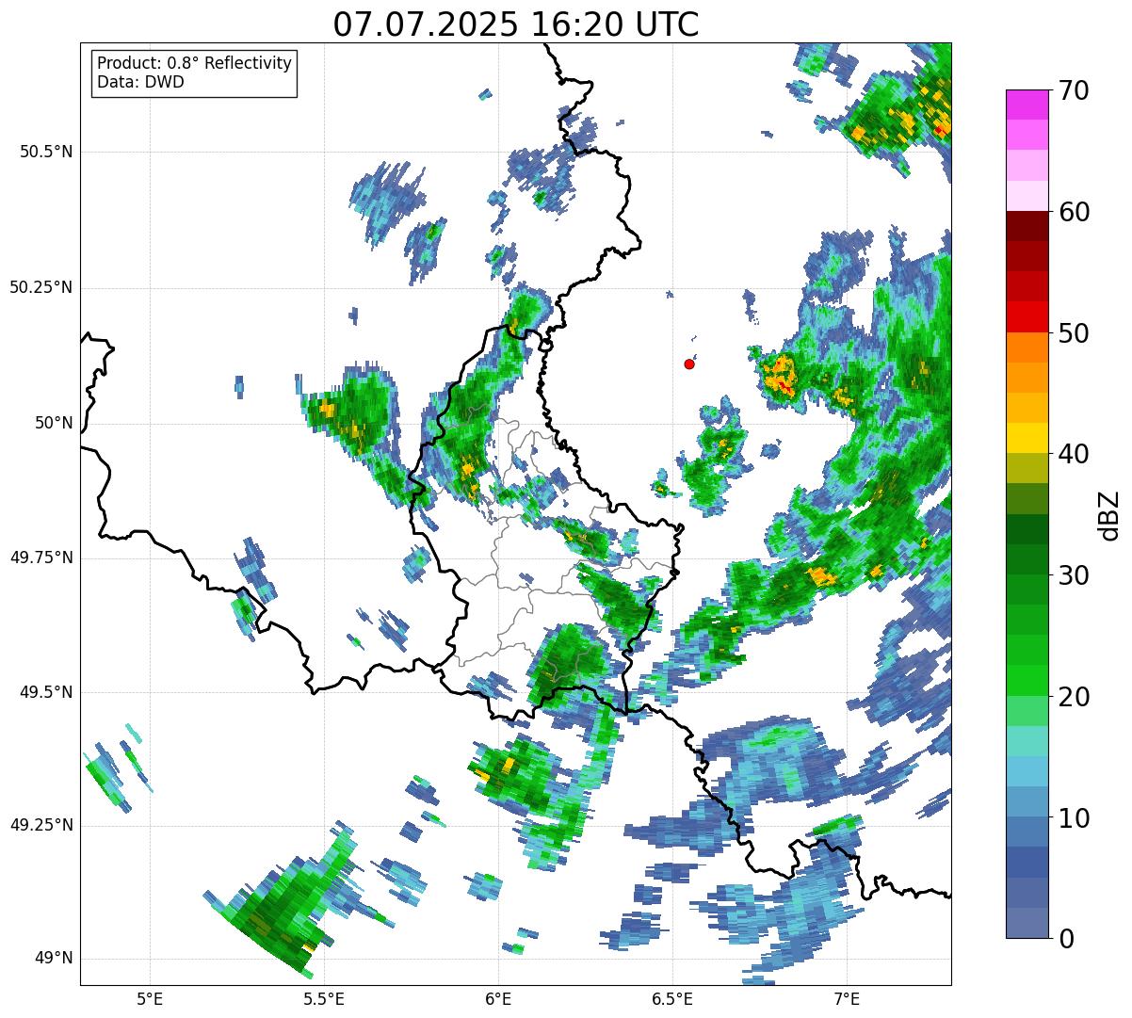Image resolution: width=1132 pixels, height=1018 pixels.
Task: Click the latitude label "49.75°N"
Action: click(41, 557)
